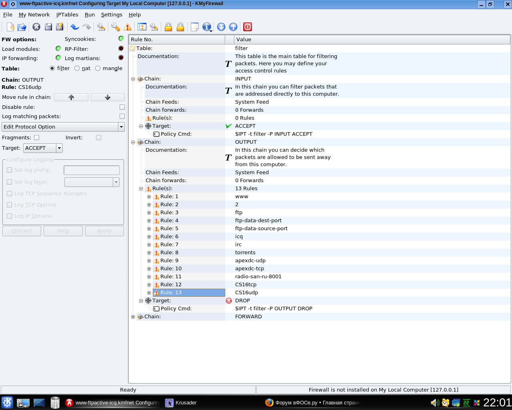The image size is (512, 410).
Task: Open the Edit Protocol Option dropdown
Action: (63, 127)
